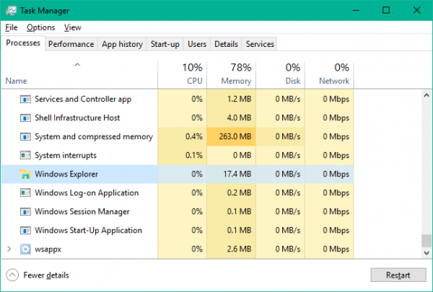
Task: Click the Windows Session Manager icon
Action: pyautogui.click(x=25, y=211)
